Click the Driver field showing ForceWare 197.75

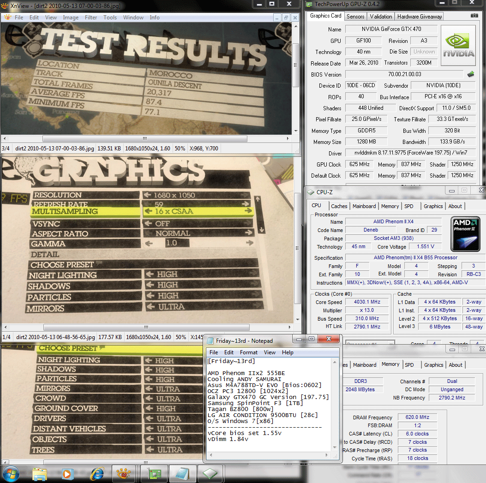pos(410,152)
